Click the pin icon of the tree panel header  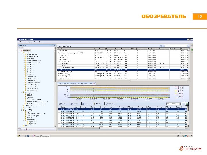click(53, 45)
